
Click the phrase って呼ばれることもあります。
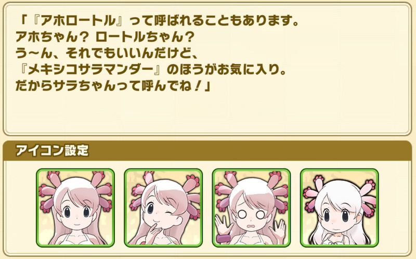click(214, 21)
